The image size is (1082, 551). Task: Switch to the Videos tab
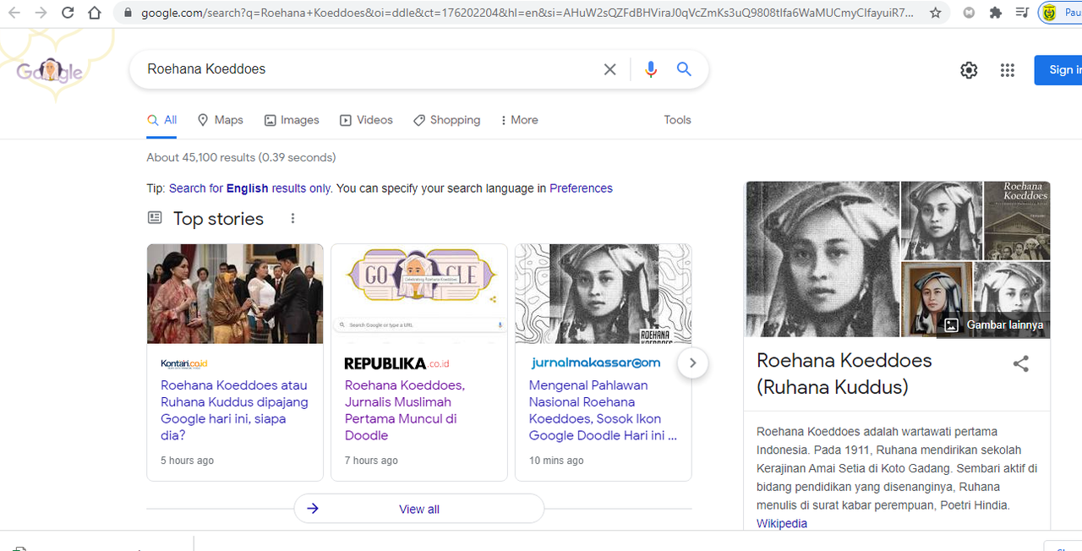tap(366, 120)
